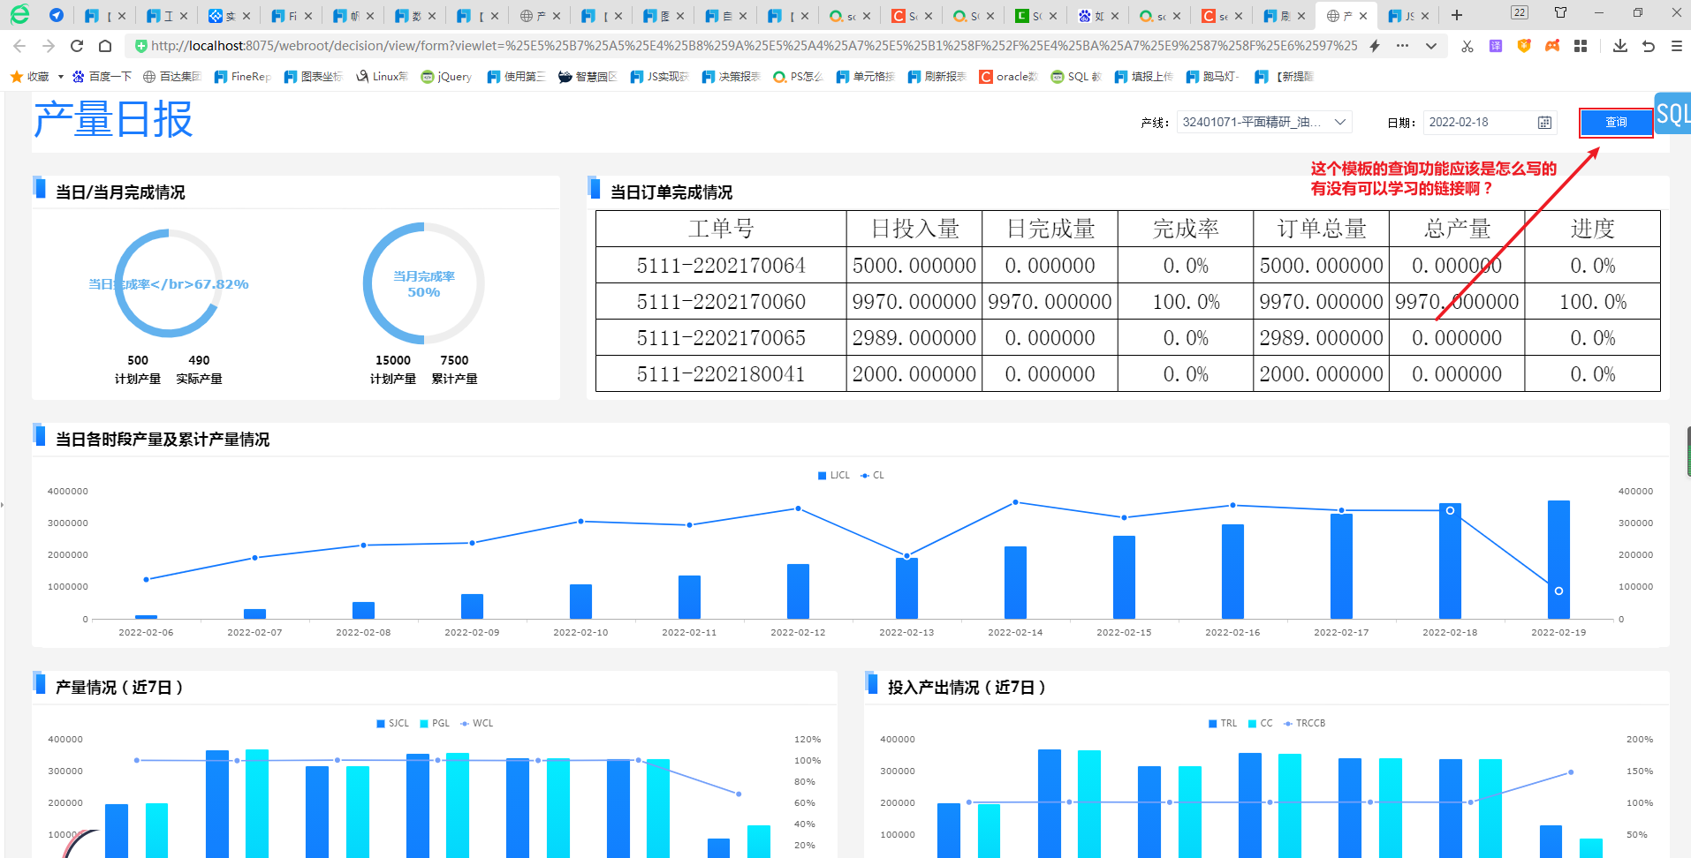Open the 百度一下 bookmark

tap(102, 77)
